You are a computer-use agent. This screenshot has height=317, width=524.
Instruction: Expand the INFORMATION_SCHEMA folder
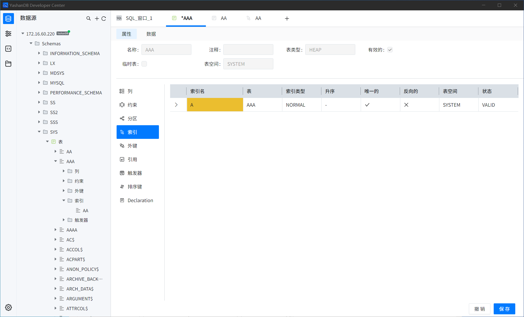coord(39,53)
